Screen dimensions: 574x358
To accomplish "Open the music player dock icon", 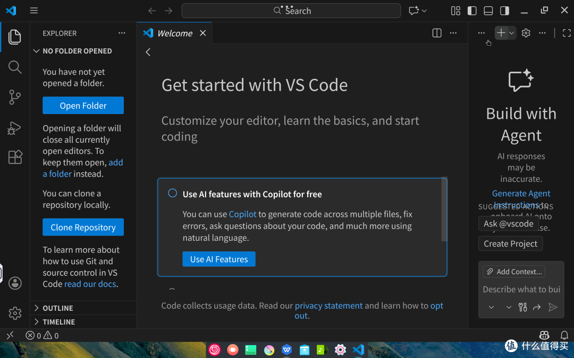I will [322, 350].
